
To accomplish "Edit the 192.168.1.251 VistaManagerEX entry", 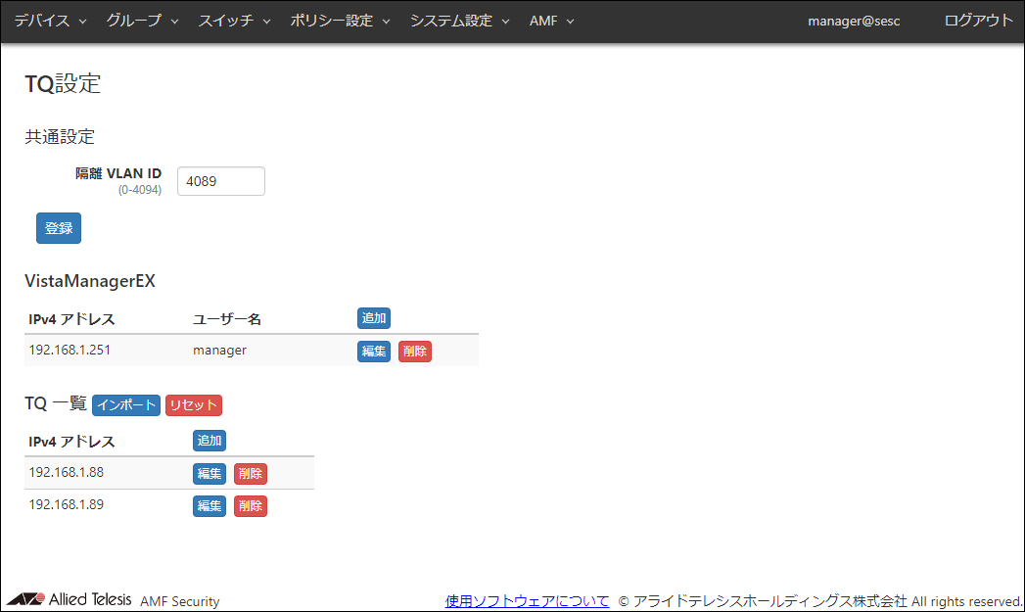I will pos(374,352).
